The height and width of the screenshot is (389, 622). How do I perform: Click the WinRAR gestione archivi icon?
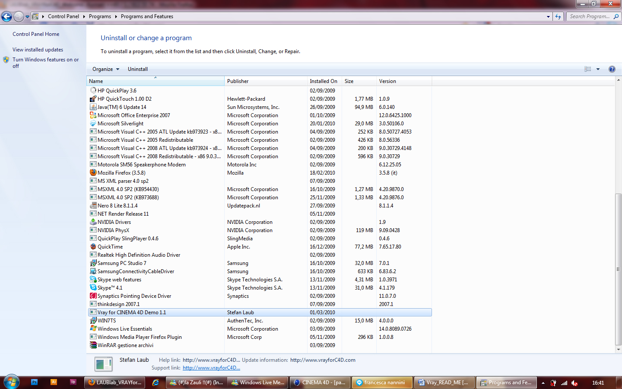click(93, 345)
